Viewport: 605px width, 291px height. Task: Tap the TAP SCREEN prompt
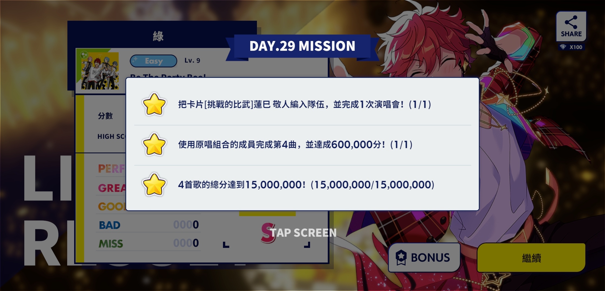(303, 233)
